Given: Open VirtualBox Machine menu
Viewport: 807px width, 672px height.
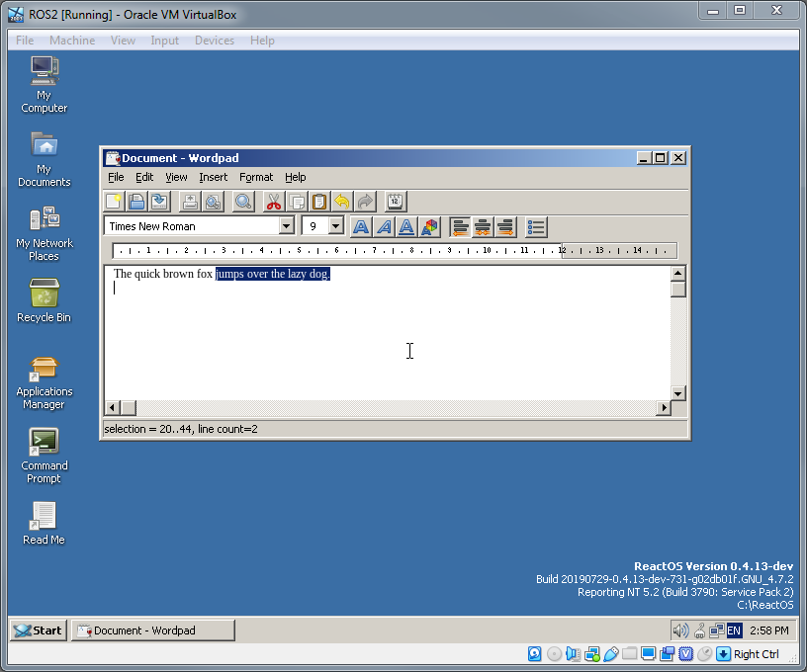Looking at the screenshot, I should (x=72, y=41).
